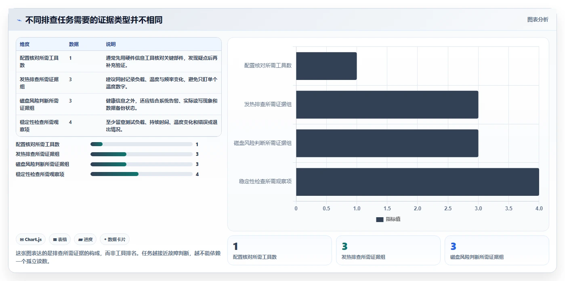Screen dimensions: 565x281
Task: Click description starting 通常先用硬件信息工具
Action: coord(162,61)
